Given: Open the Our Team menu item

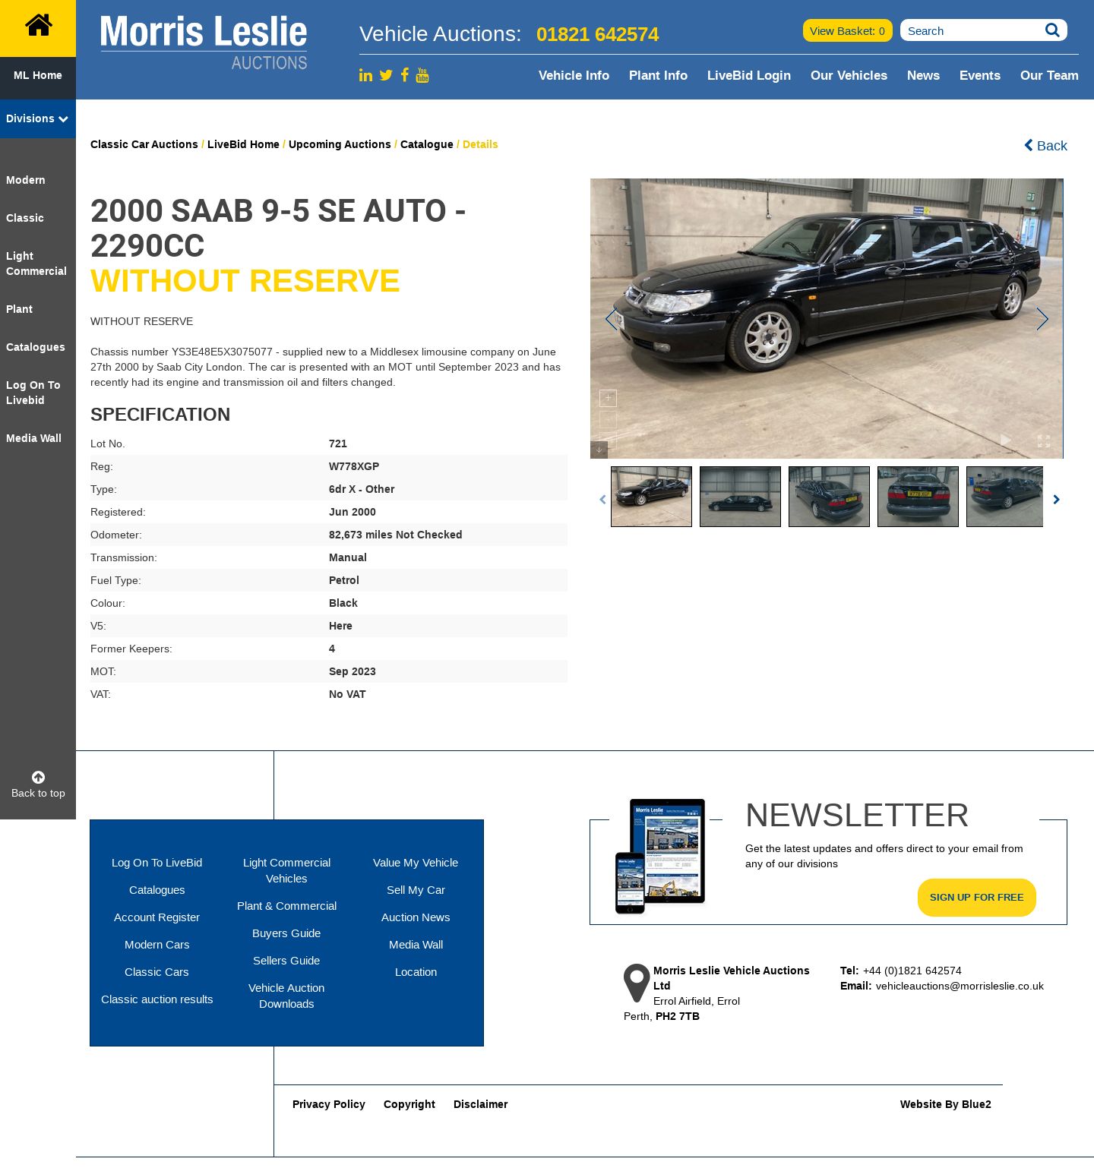Looking at the screenshot, I should coord(1049,75).
